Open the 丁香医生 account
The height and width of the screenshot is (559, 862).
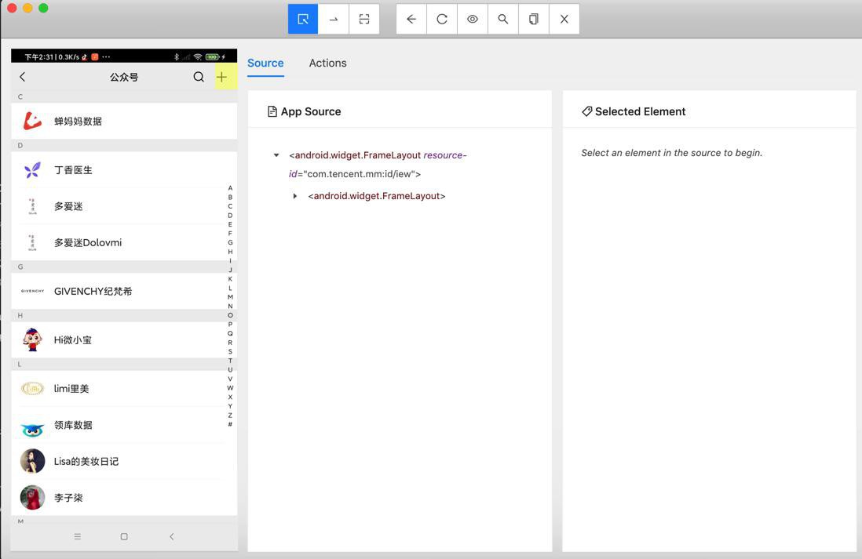pos(124,169)
